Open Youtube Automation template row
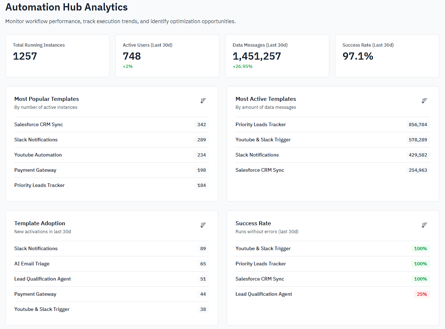 112,155
